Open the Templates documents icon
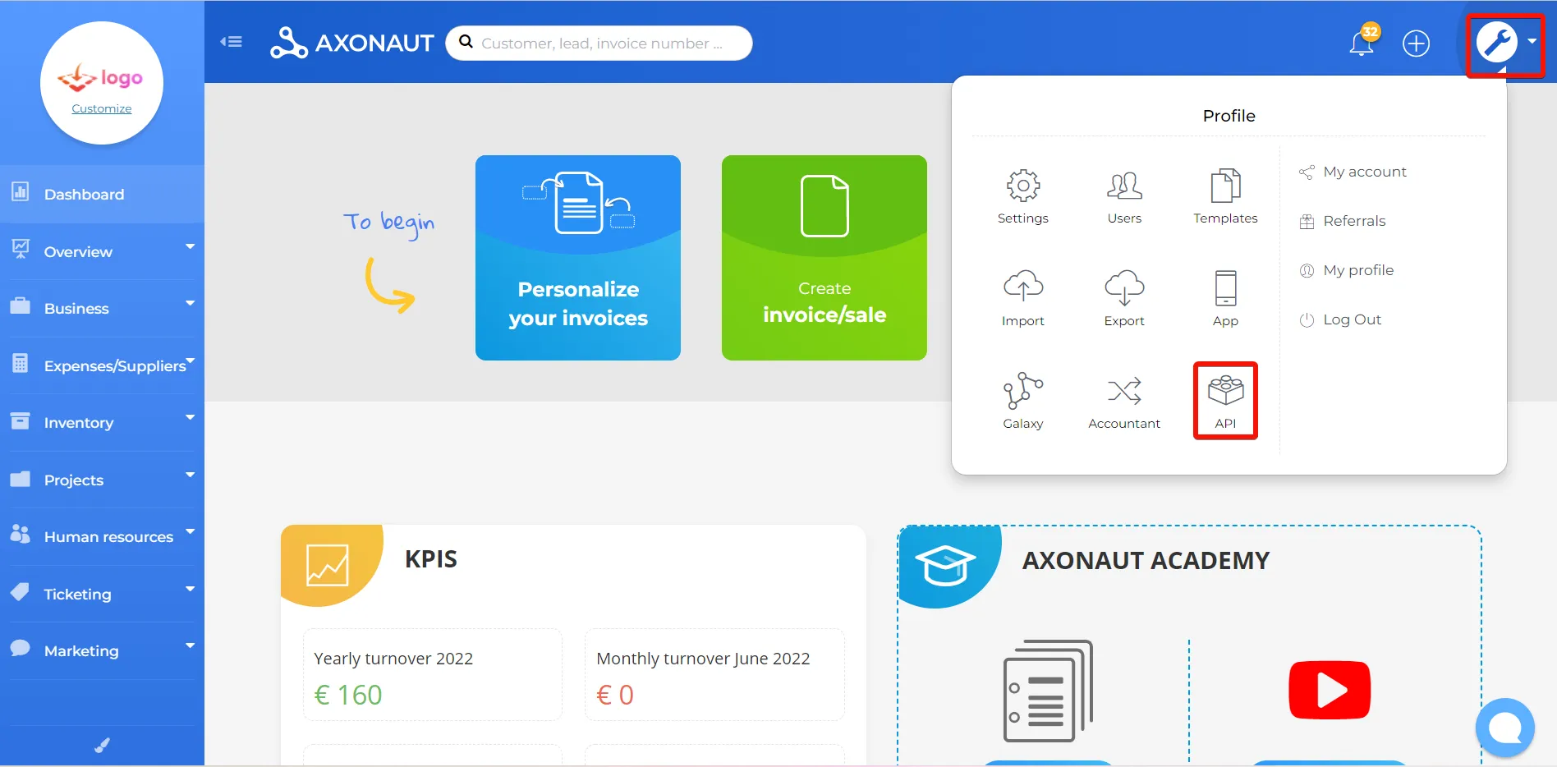This screenshot has height=767, width=1557. click(1225, 186)
